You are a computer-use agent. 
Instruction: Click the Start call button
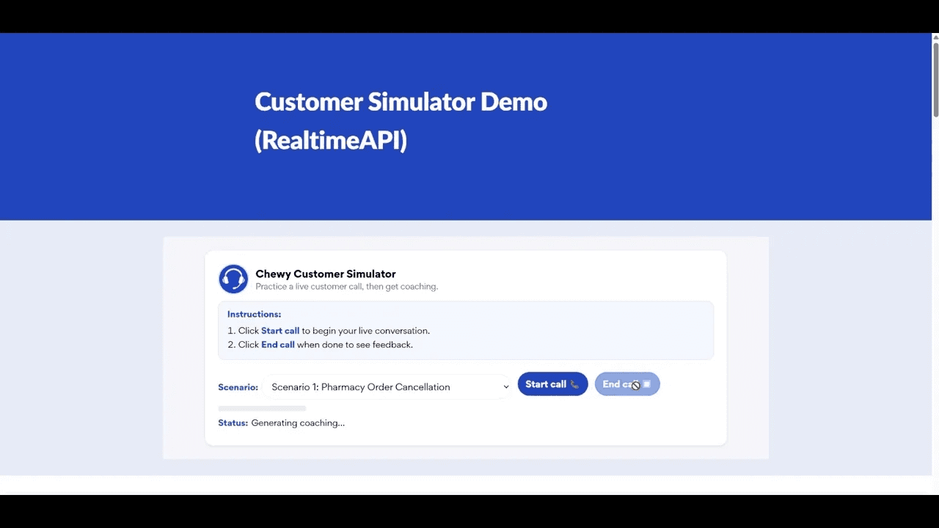[552, 384]
